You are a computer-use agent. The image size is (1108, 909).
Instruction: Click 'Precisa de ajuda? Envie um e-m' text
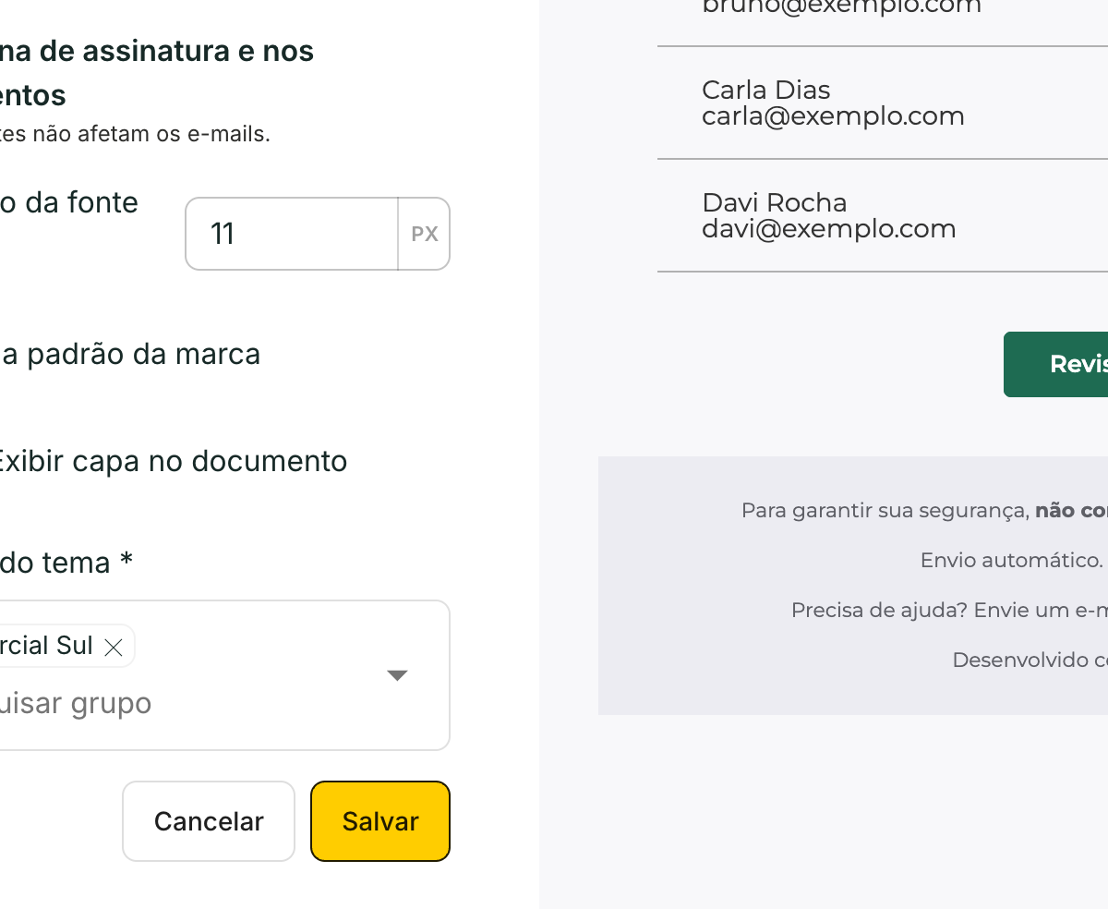point(949,610)
